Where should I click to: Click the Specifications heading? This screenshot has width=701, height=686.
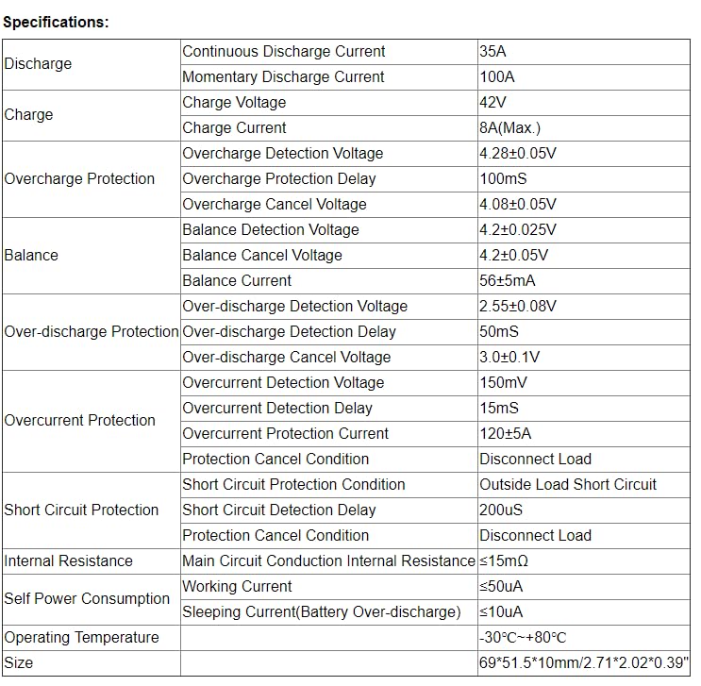tap(57, 22)
